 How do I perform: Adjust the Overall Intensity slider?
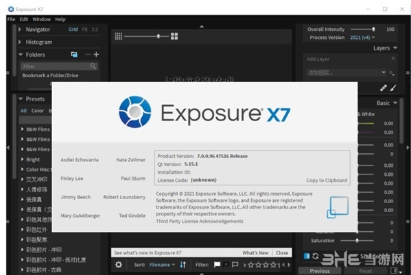363,29
